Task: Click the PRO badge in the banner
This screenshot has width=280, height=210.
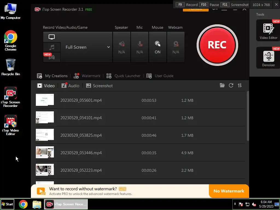Action: point(122,189)
